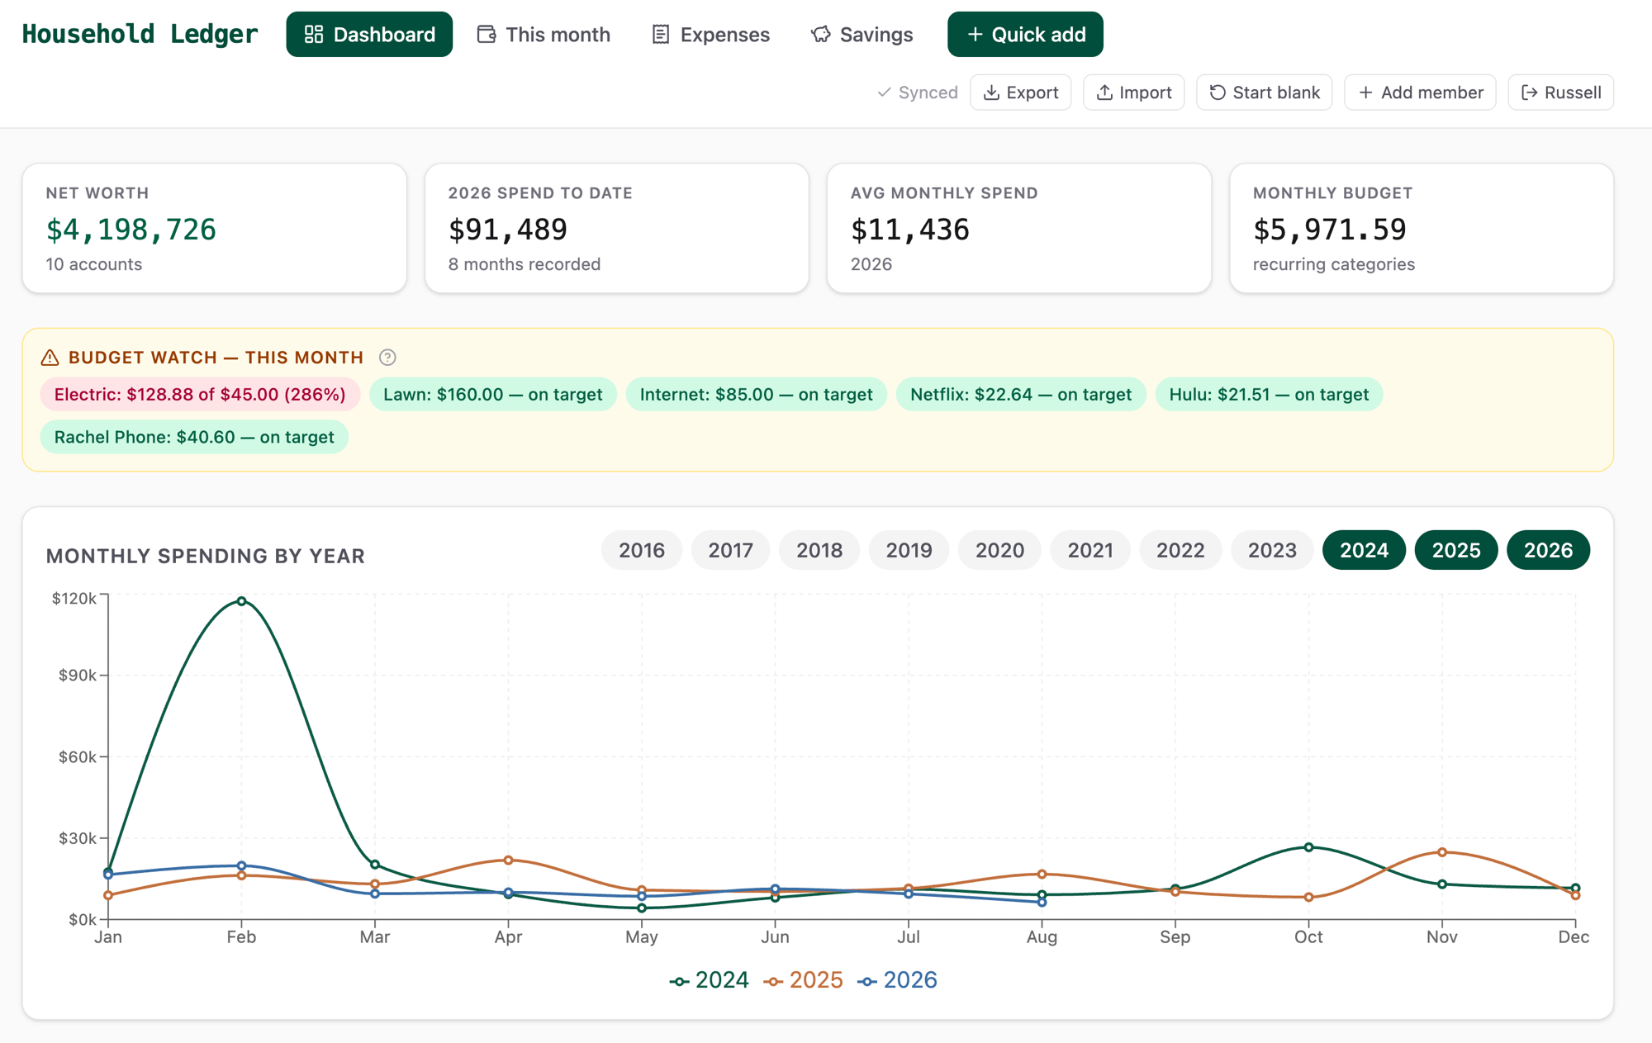1652x1043 pixels.
Task: Toggle the 2020 year filter
Action: pos(1000,550)
